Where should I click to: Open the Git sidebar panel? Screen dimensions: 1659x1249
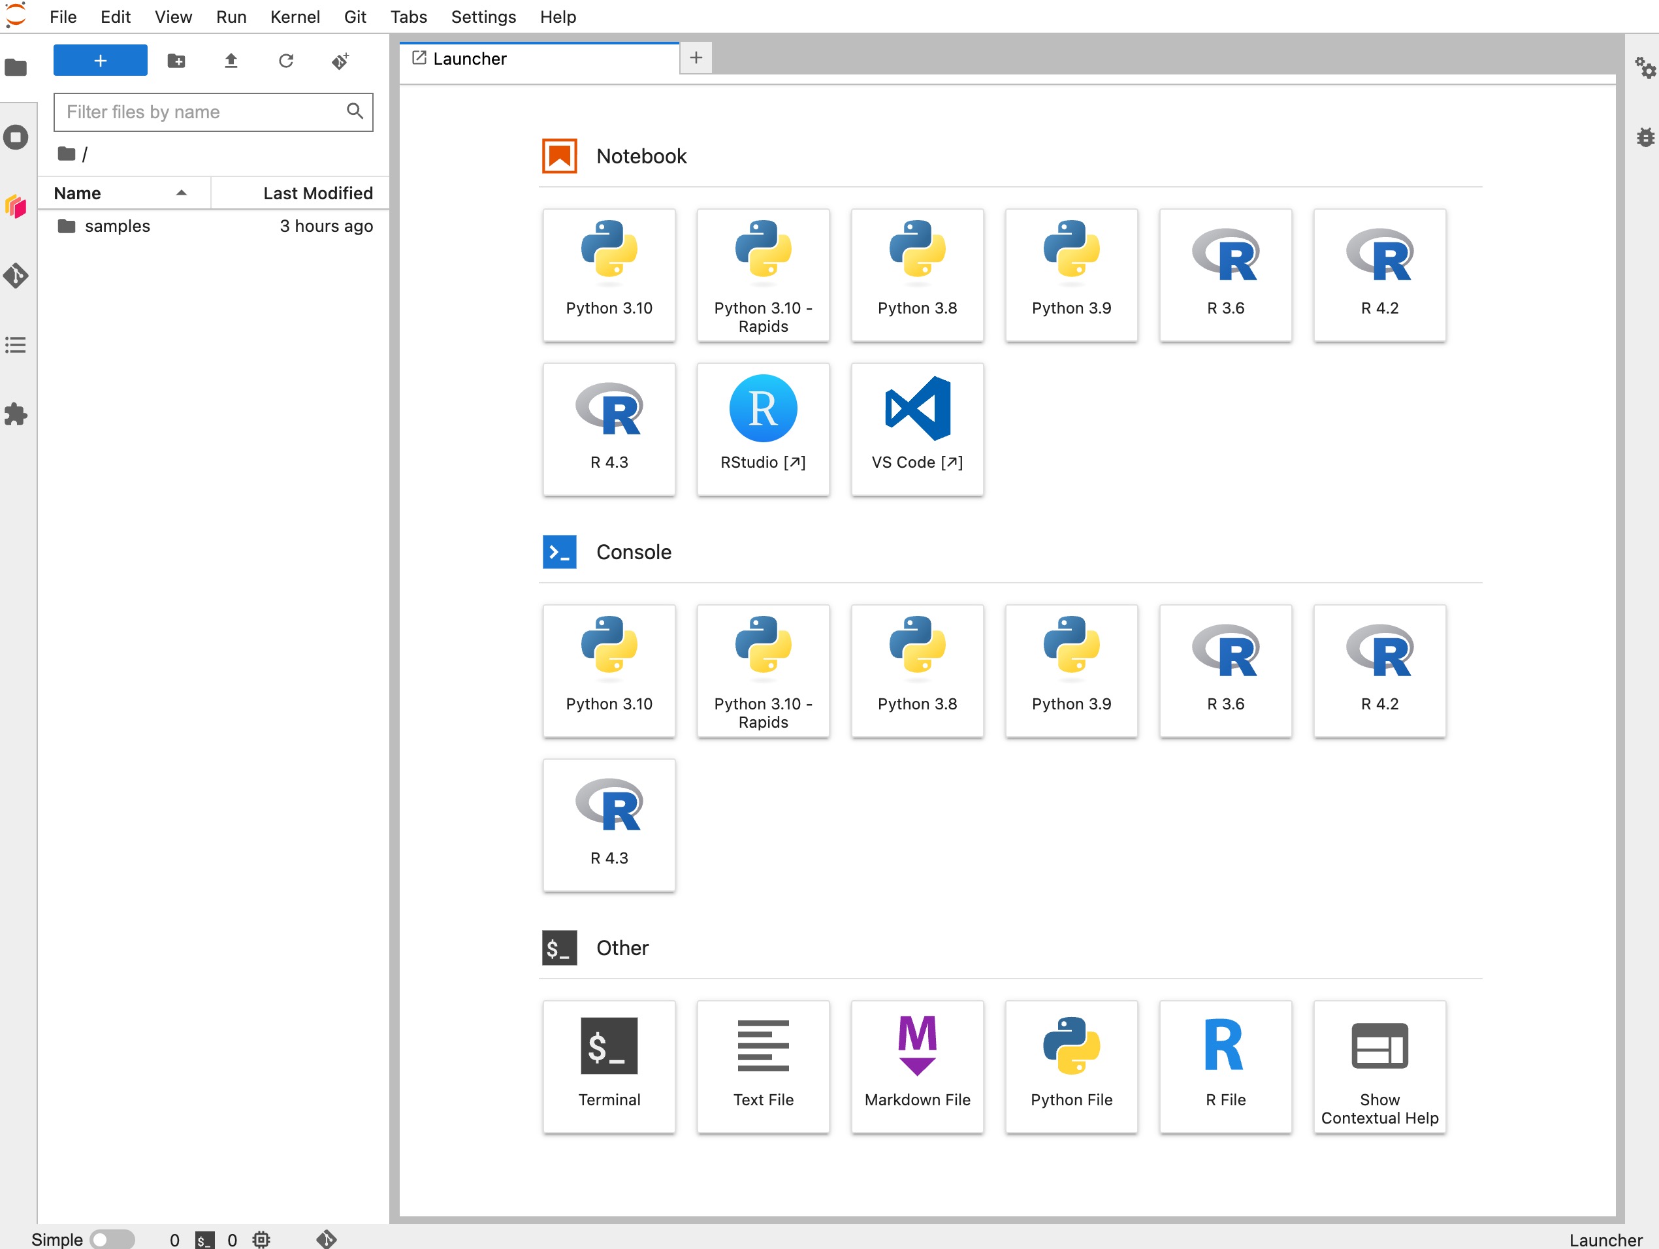pyautogui.click(x=16, y=276)
